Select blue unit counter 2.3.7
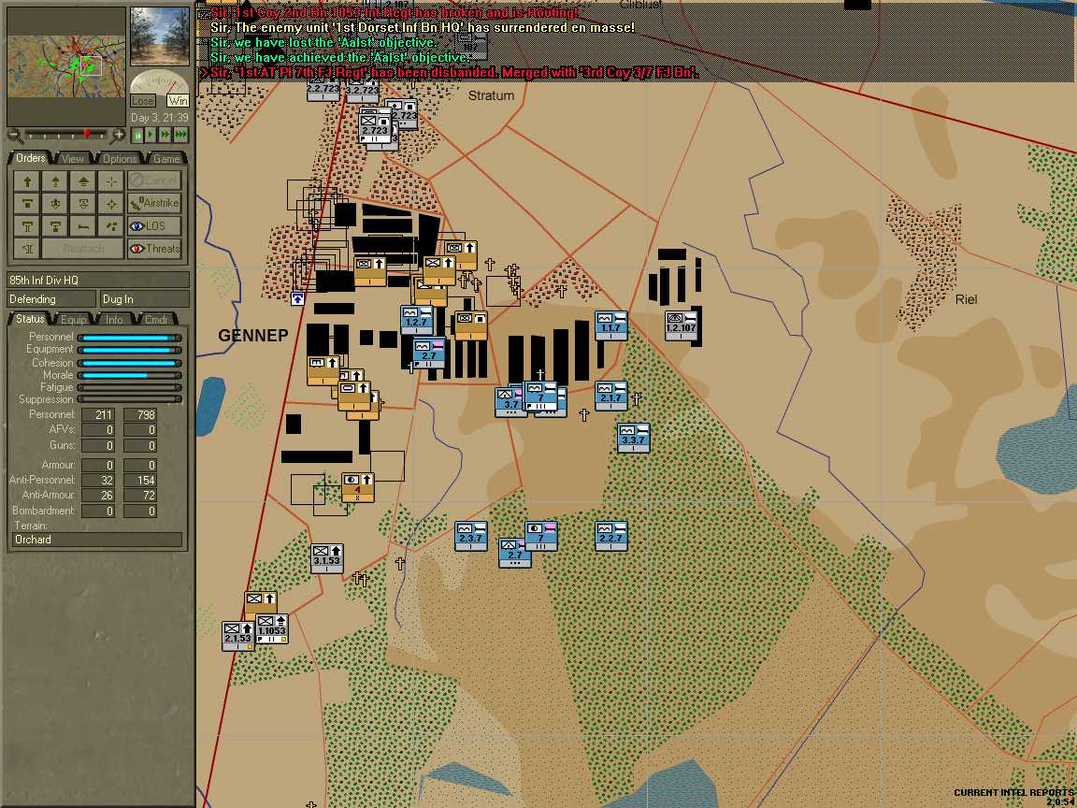The height and width of the screenshot is (808, 1077). [x=471, y=536]
